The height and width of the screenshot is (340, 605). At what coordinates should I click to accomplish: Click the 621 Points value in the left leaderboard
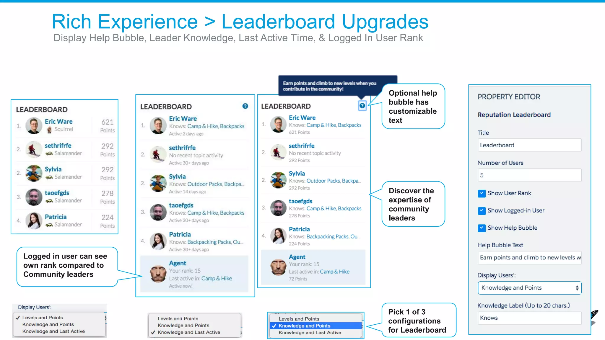coord(107,126)
